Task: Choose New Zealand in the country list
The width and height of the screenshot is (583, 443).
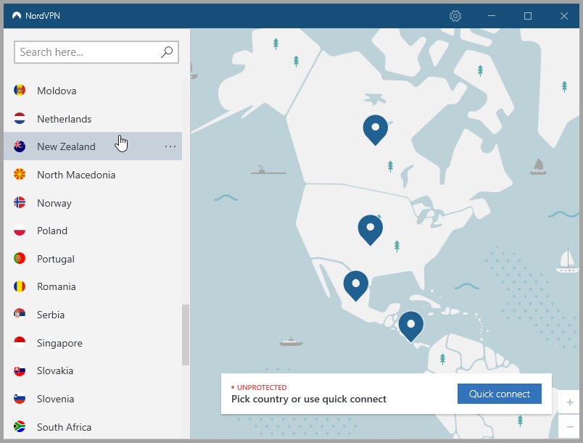Action: click(93, 146)
